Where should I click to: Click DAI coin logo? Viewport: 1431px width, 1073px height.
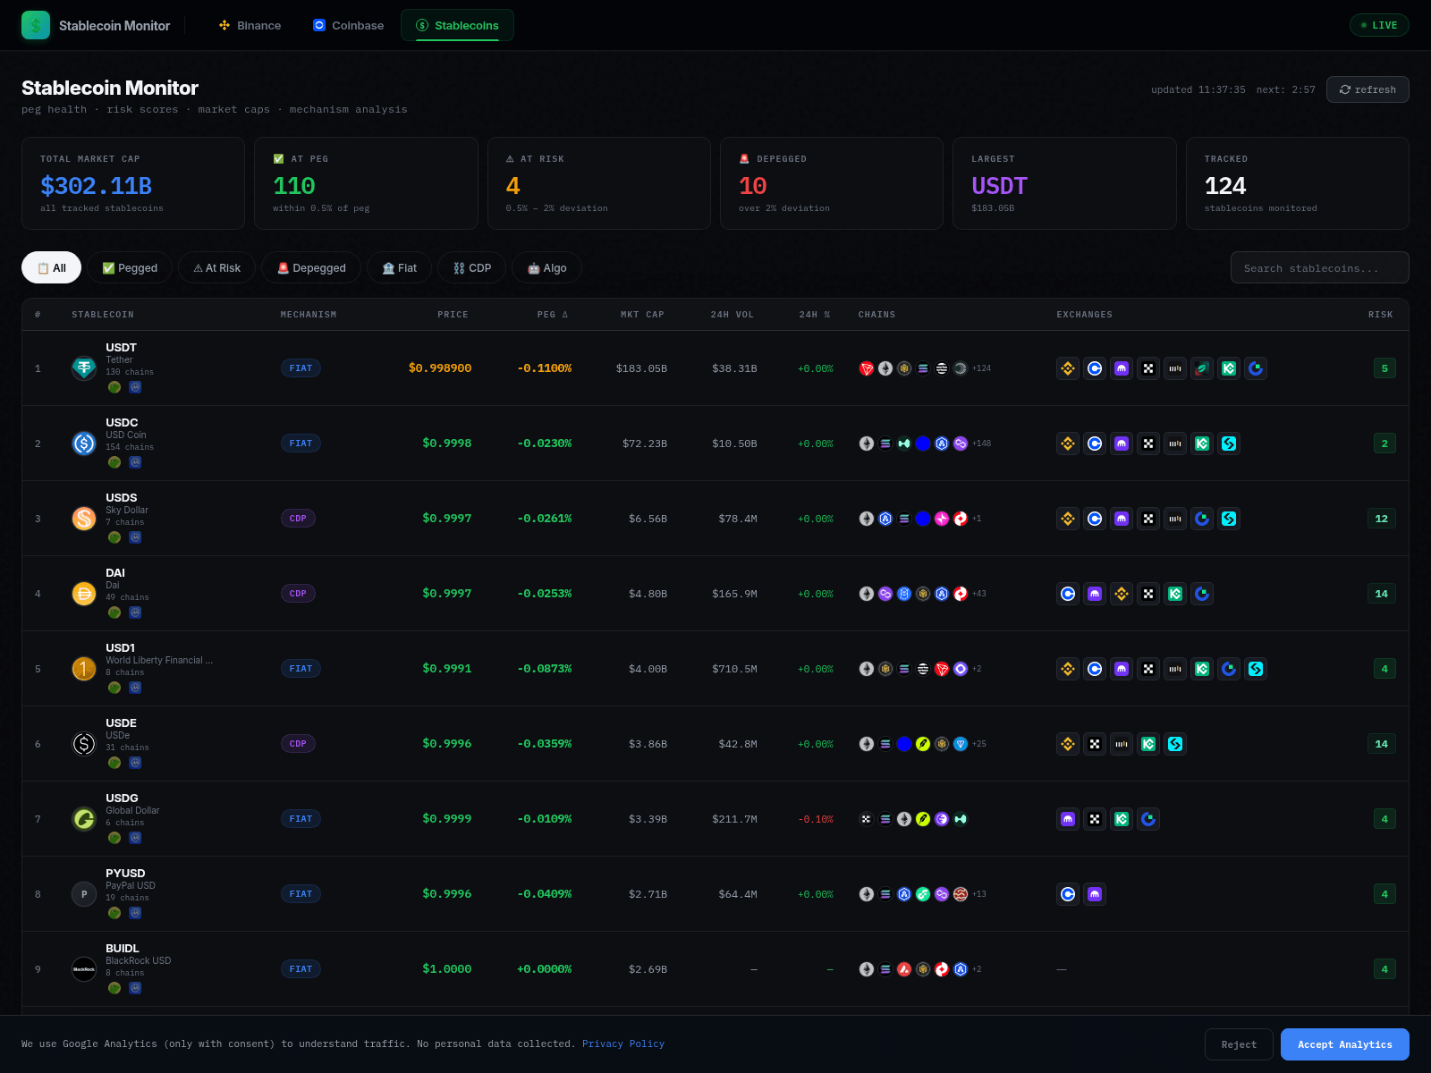pyautogui.click(x=84, y=594)
